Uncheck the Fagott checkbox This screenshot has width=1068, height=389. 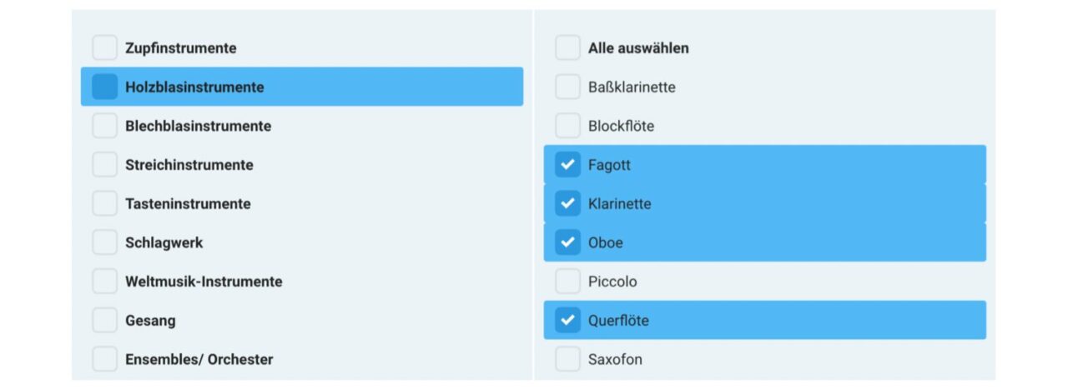pyautogui.click(x=567, y=165)
